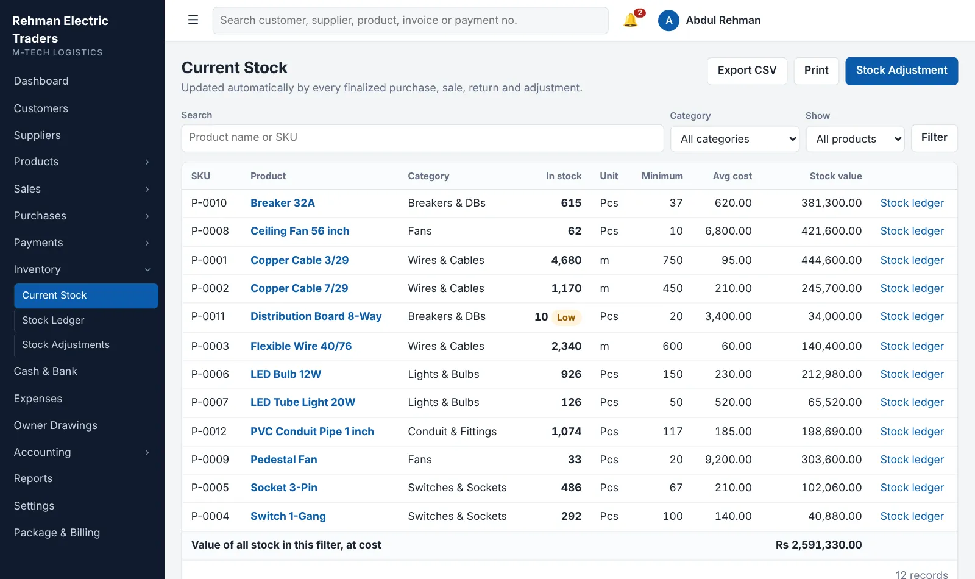
Task: Open Pedestal Fan product link
Action: (x=284, y=460)
